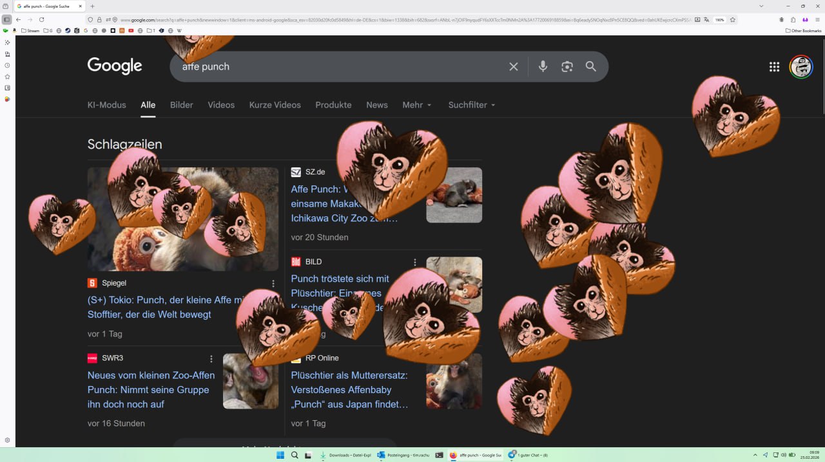Reload the page in the browser toolbar
The image size is (825, 462).
pyautogui.click(x=42, y=20)
